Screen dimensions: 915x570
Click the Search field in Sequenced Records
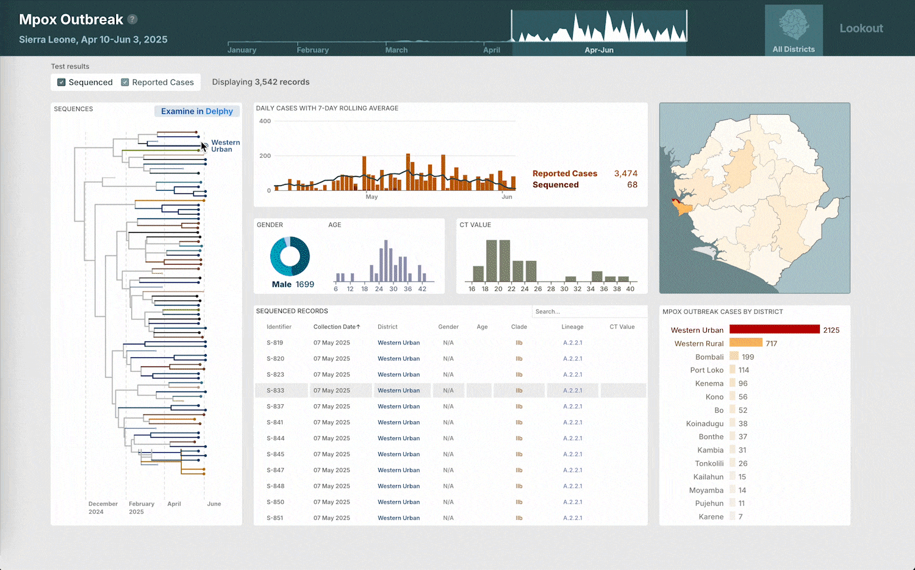pyautogui.click(x=589, y=312)
